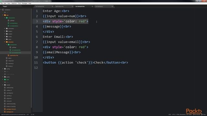This screenshot has width=207, height=116.
Task: Collapse the app folder chevron
Action: [x=3, y=15]
